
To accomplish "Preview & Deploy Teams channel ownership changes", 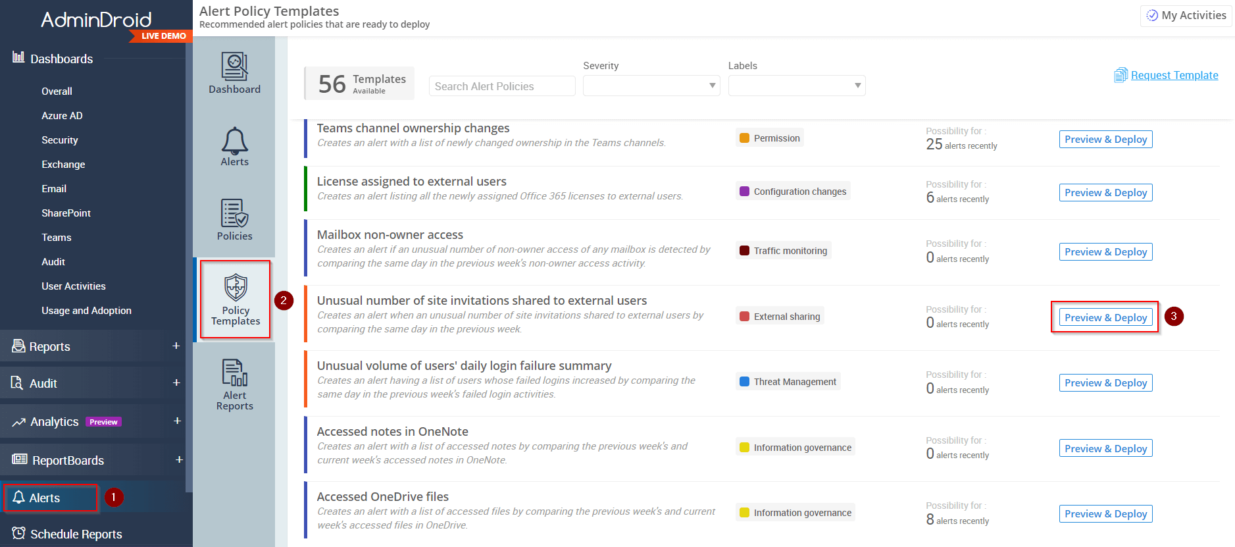I will [1105, 140].
